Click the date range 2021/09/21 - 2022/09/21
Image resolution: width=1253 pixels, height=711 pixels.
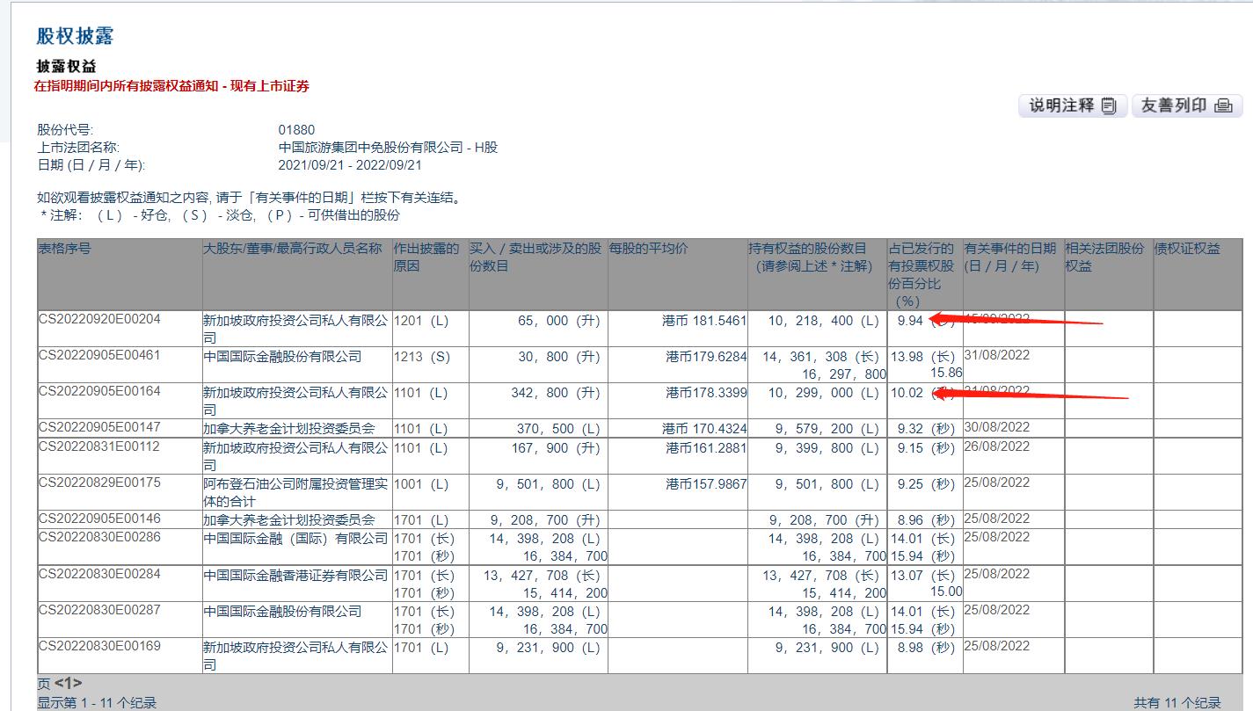(x=350, y=164)
